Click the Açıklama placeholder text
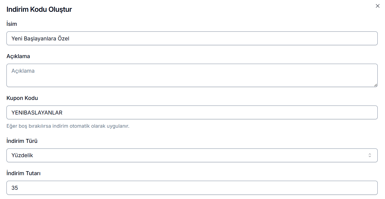Screen dimensions: 385x199 (23, 71)
